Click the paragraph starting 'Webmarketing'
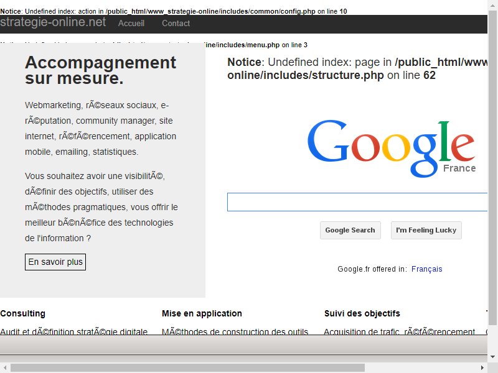This screenshot has height=373, width=498. point(101,129)
